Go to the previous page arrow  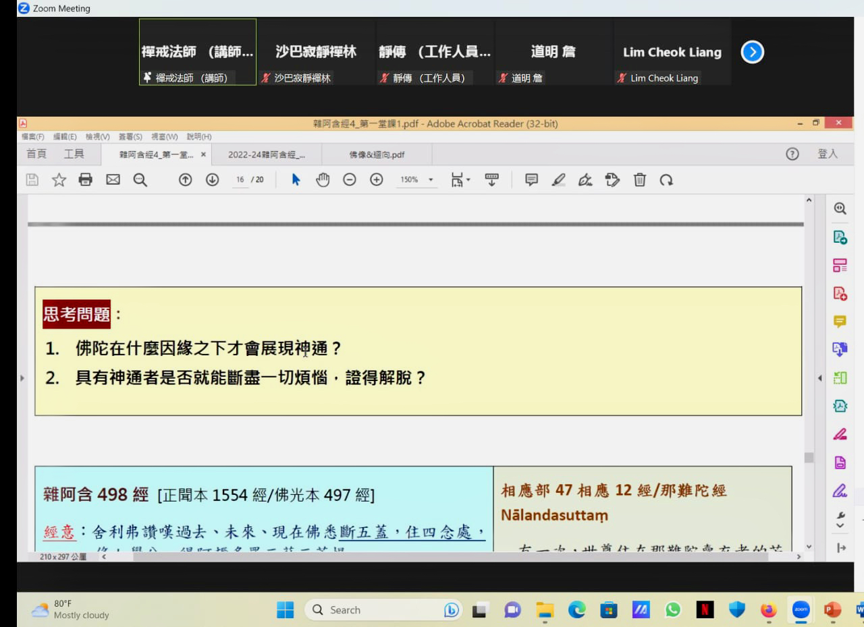pyautogui.click(x=185, y=180)
